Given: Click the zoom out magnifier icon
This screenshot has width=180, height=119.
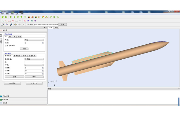Looking at the screenshot, I should [58, 17].
